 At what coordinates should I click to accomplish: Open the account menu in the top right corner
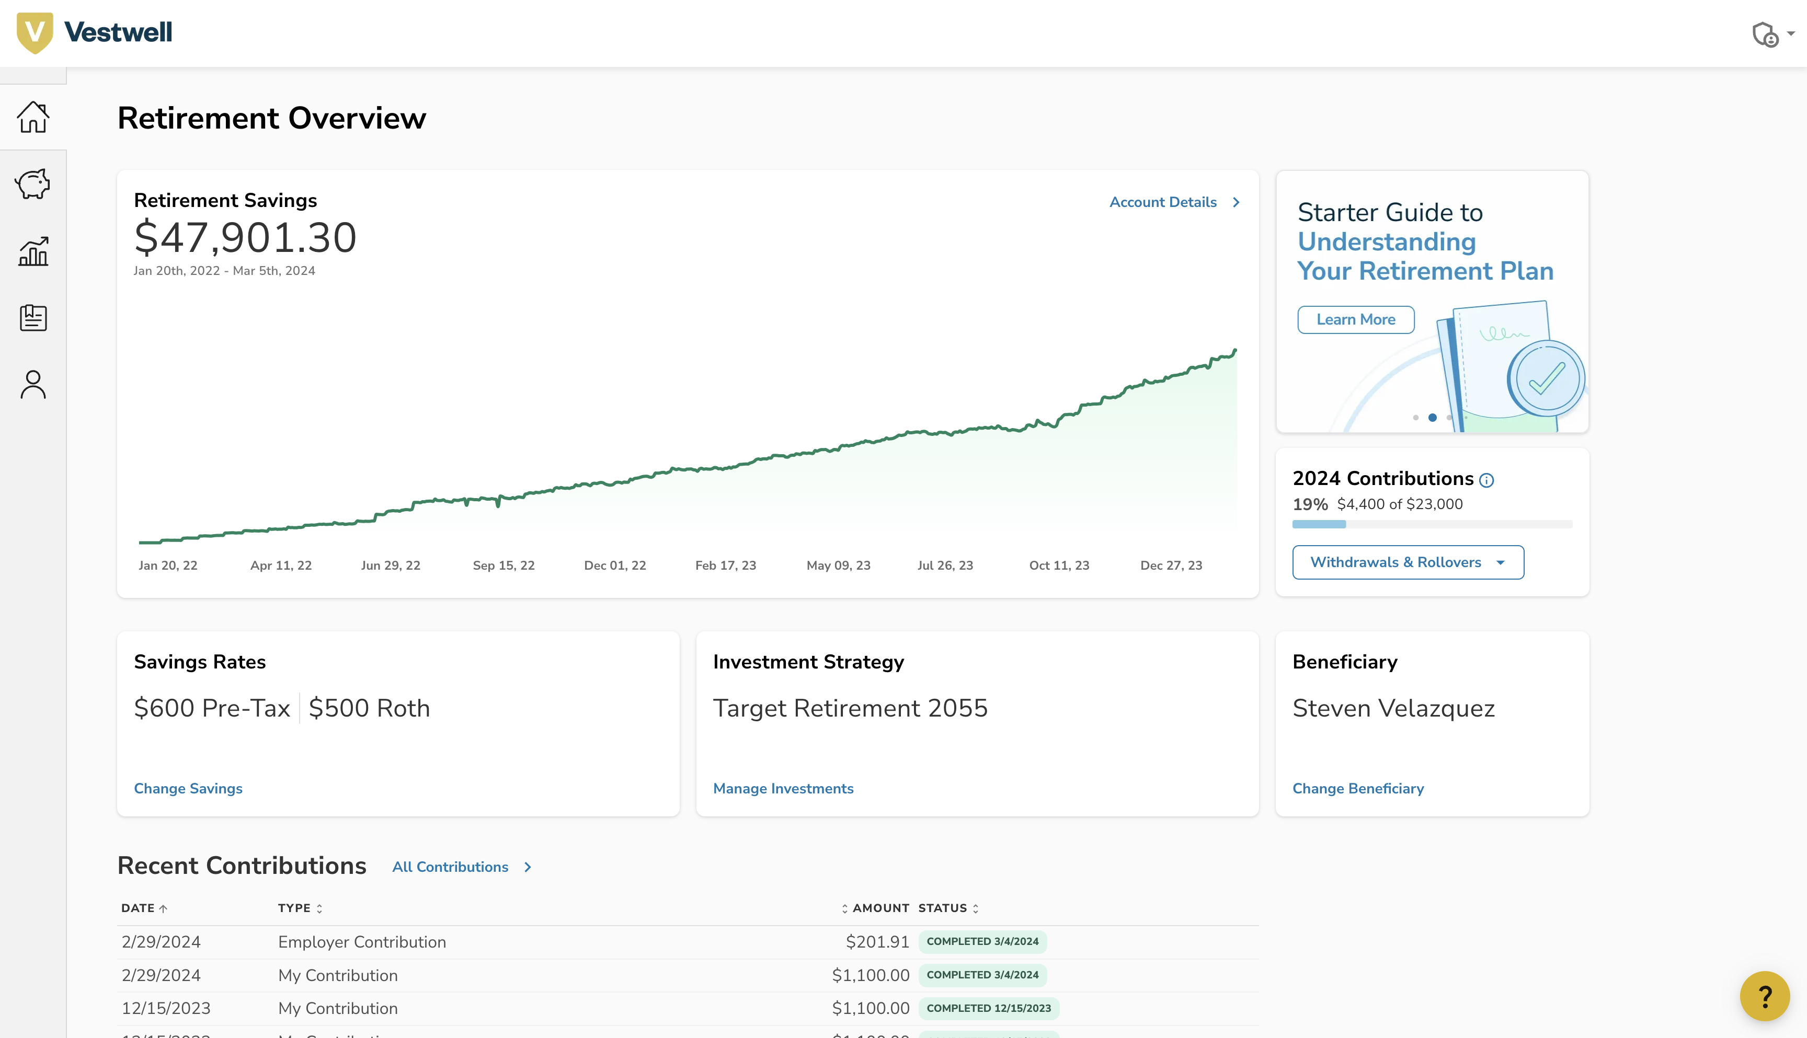pos(1774,33)
